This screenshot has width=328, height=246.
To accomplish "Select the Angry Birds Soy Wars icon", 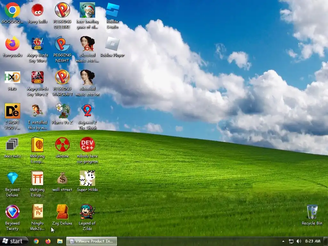I will click(37, 44).
